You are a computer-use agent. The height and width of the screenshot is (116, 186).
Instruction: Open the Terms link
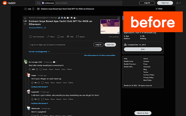click(146, 72)
